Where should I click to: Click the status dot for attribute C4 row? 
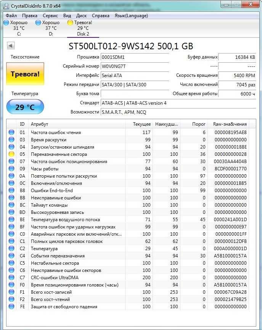11,256
